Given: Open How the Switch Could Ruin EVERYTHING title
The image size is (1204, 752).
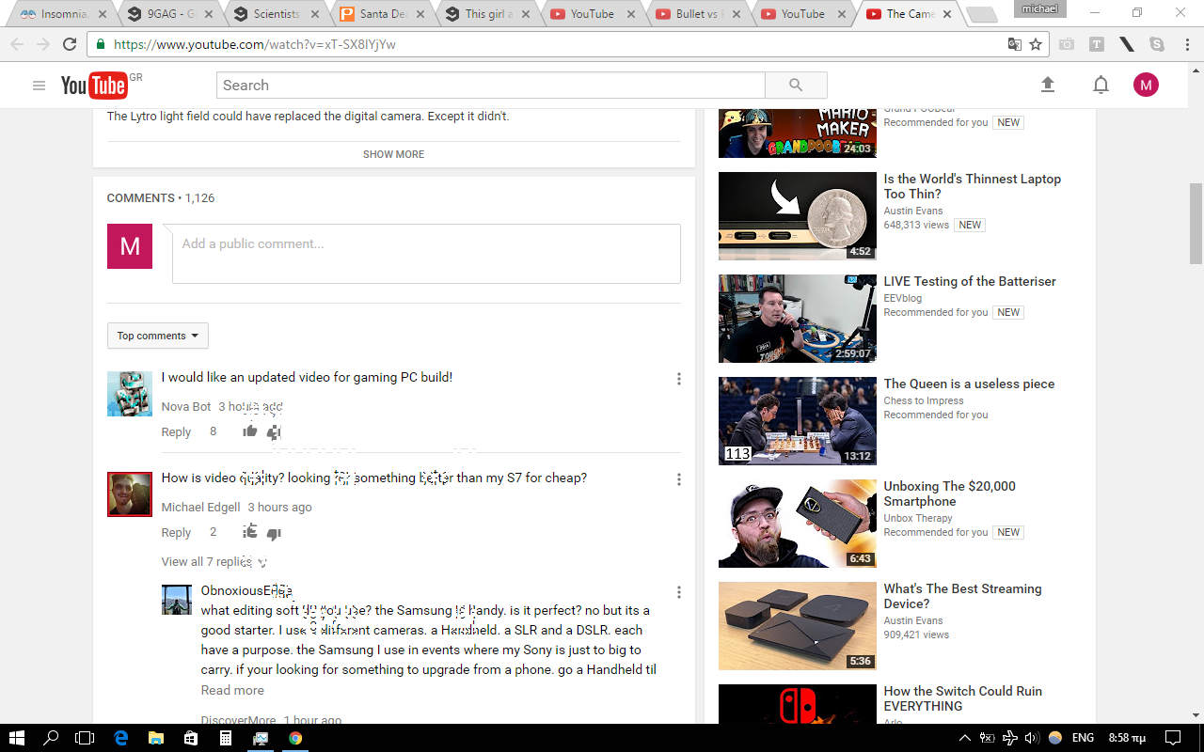Looking at the screenshot, I should pyautogui.click(x=962, y=698).
